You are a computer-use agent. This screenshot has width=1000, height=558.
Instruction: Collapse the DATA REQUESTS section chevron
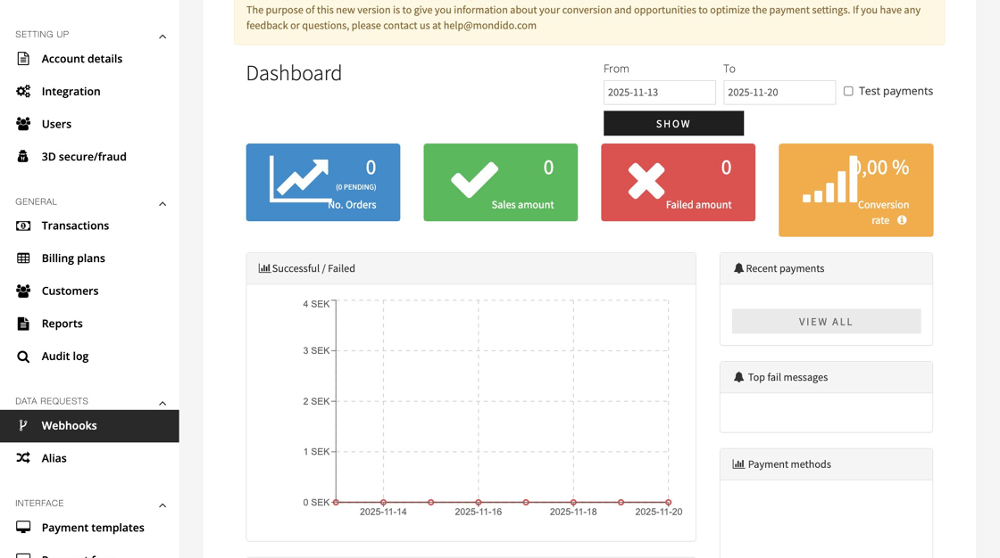click(162, 403)
